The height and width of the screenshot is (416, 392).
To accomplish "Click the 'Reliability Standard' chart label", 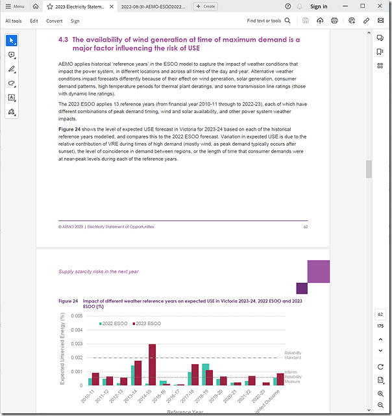I will coord(293,356).
